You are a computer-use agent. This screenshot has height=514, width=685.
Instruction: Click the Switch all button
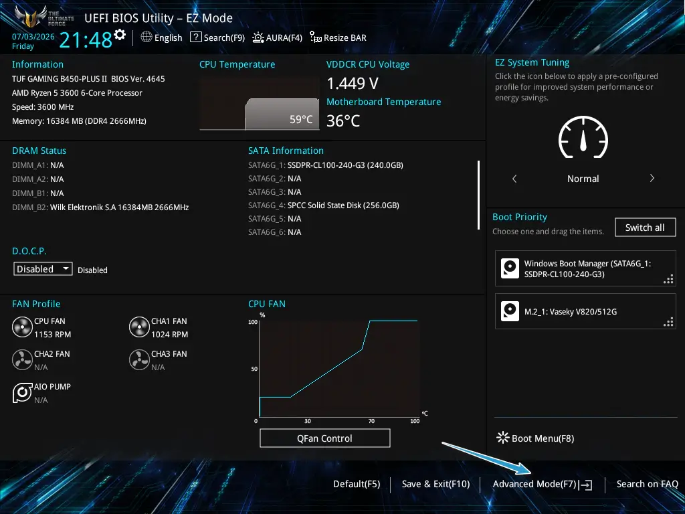point(645,228)
